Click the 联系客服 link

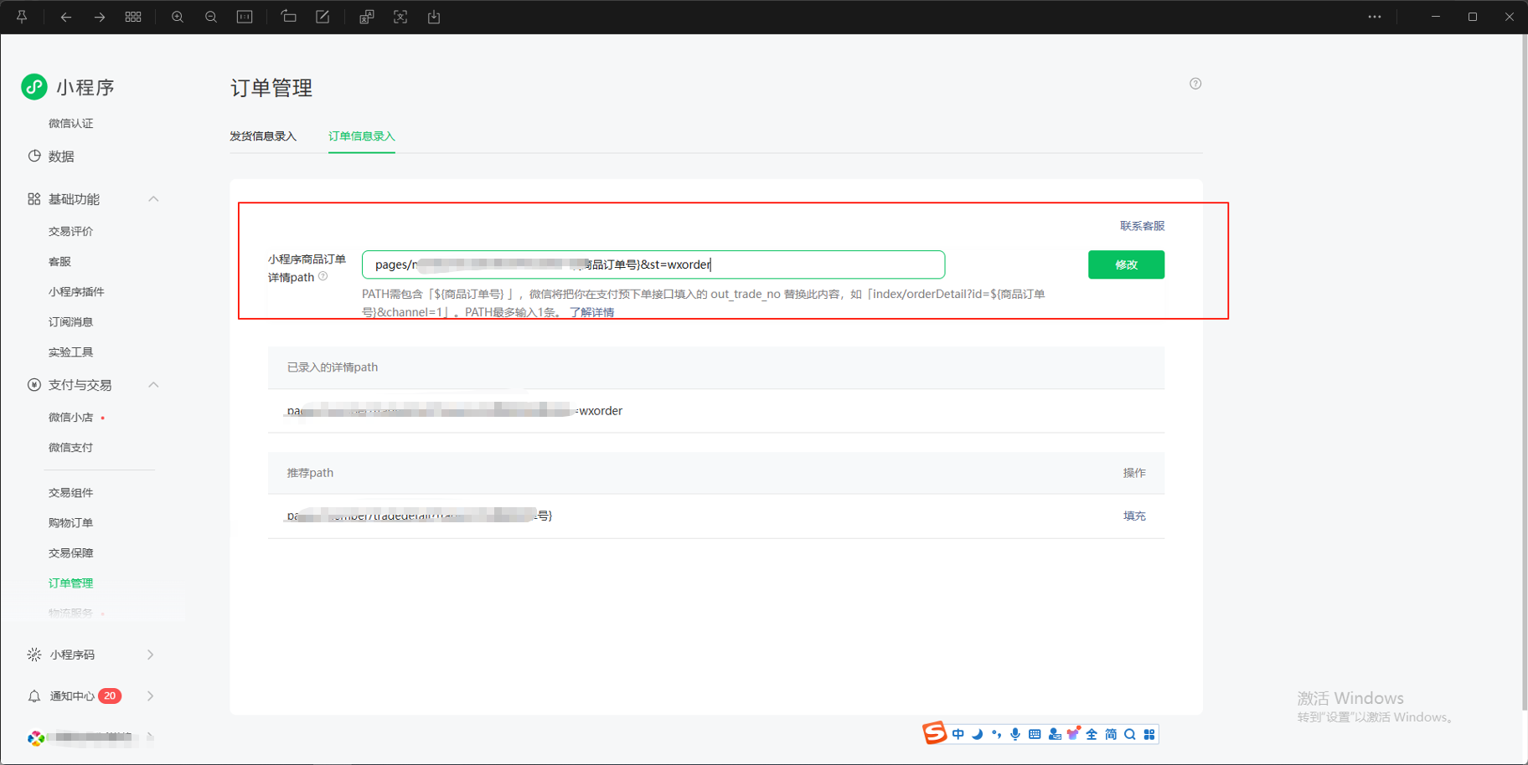(1143, 225)
